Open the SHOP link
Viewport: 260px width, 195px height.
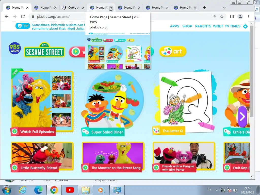[187, 26]
